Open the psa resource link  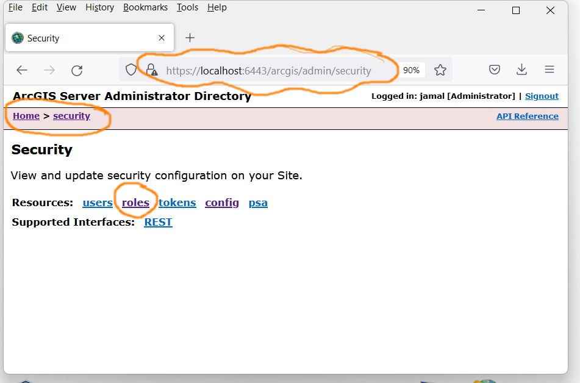258,203
